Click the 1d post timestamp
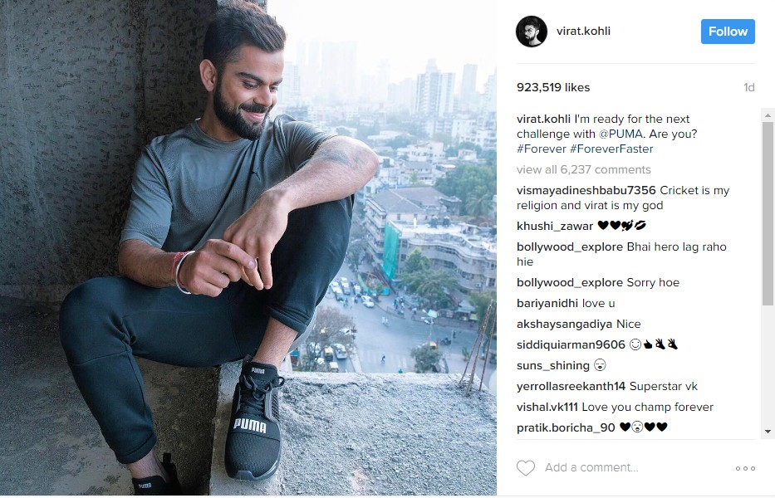 (x=748, y=87)
